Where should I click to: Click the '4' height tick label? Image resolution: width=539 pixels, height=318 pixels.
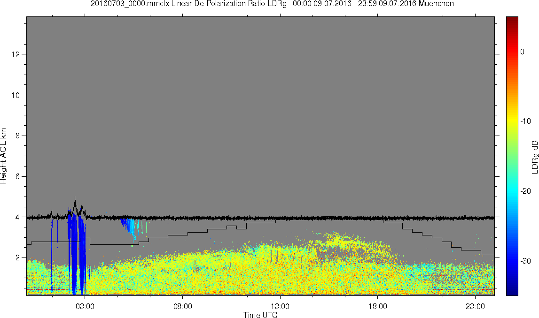17,217
